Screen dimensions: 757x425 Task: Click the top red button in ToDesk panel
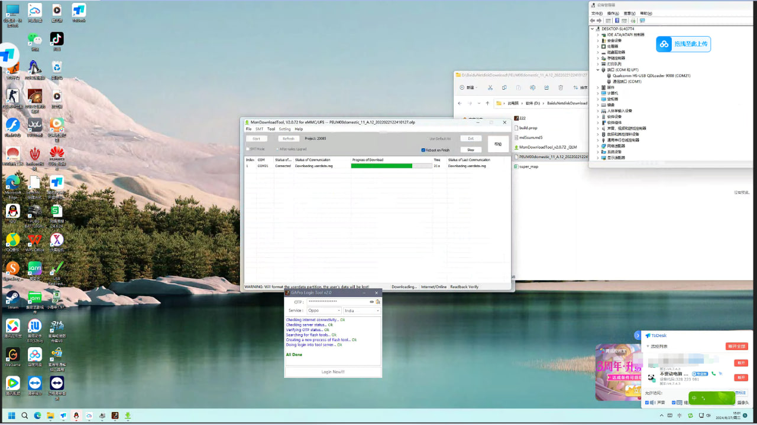pyautogui.click(x=737, y=346)
